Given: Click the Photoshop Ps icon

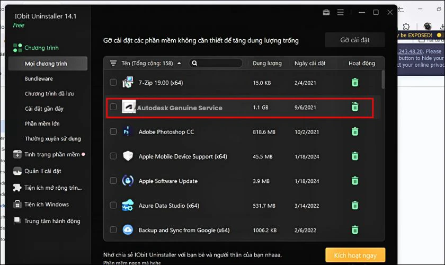Looking at the screenshot, I should click(x=127, y=131).
